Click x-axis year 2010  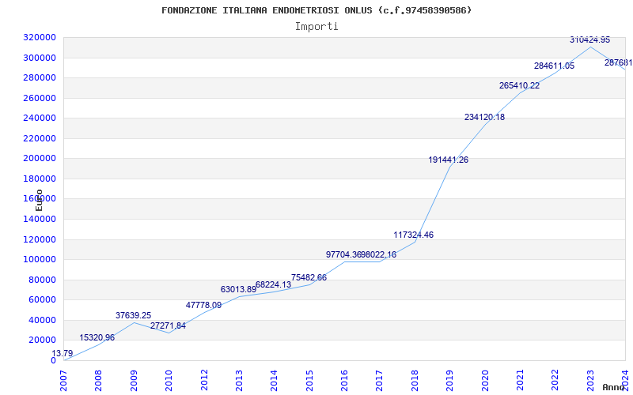169,381
